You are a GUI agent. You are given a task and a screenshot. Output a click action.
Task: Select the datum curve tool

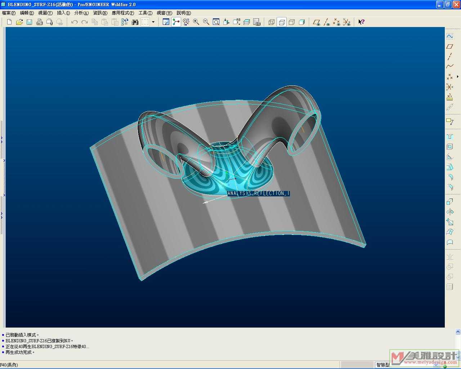[x=450, y=67]
